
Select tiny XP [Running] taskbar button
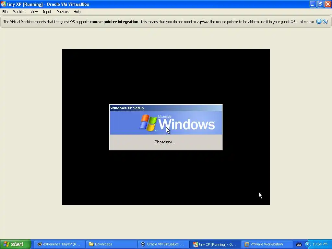pyautogui.click(x=215, y=244)
